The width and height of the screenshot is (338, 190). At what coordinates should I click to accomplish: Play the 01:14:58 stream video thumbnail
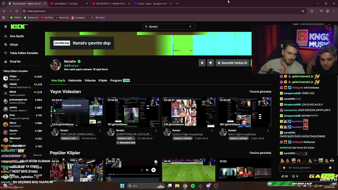tap(133, 112)
